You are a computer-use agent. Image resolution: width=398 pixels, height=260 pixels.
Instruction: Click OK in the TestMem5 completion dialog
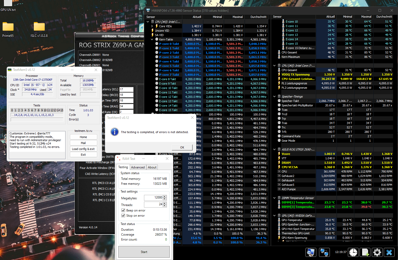click(x=182, y=147)
